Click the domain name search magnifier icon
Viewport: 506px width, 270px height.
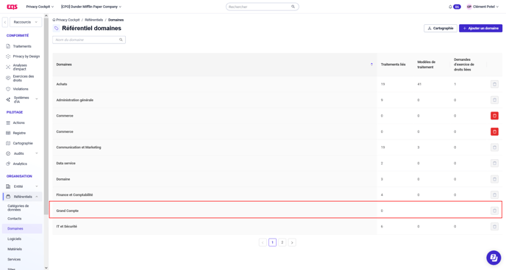click(121, 40)
